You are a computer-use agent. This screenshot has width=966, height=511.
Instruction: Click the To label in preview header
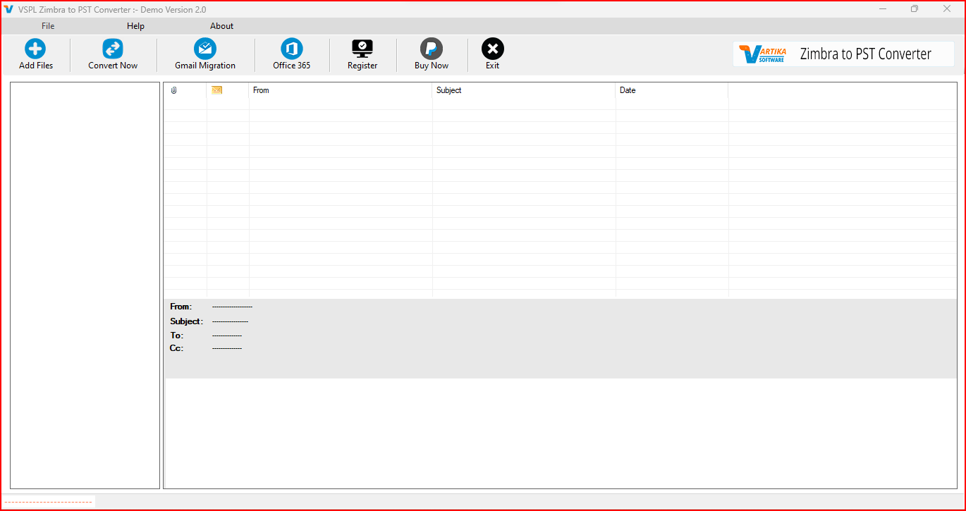pos(176,335)
